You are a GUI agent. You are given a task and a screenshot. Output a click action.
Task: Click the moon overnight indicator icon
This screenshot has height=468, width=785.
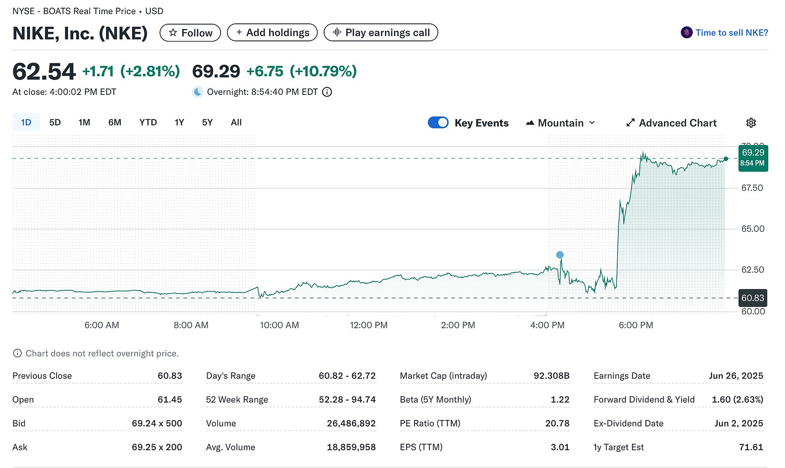pyautogui.click(x=198, y=92)
